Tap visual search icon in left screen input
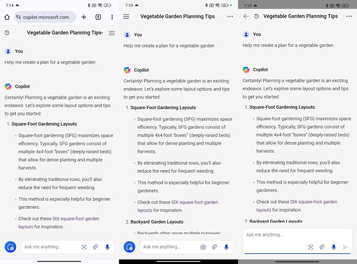The image size is (357, 264). [84, 247]
